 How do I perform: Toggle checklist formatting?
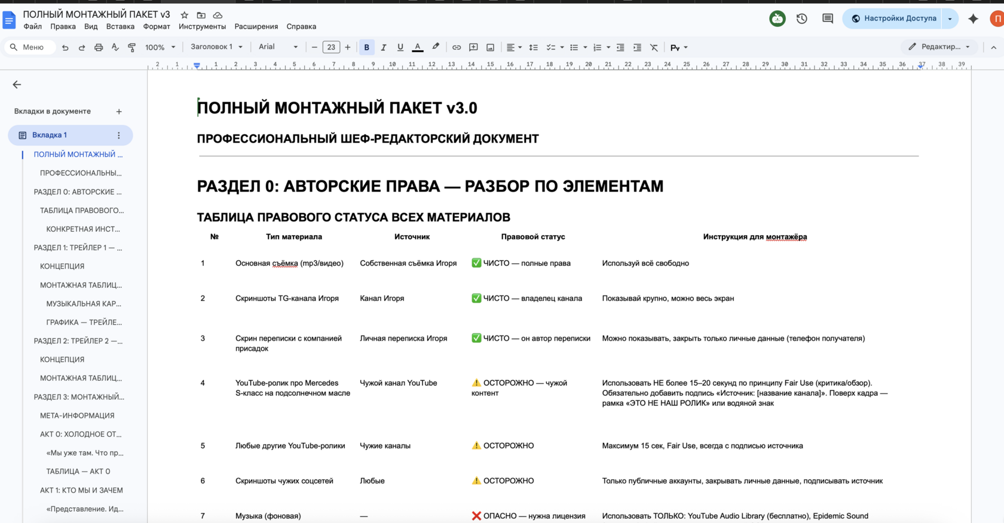550,47
